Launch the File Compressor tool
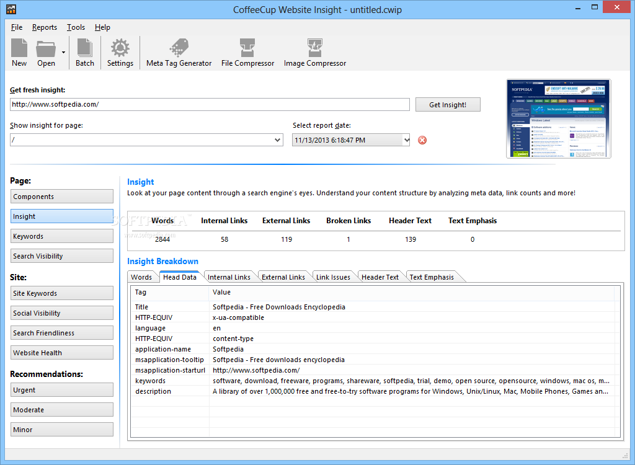 pos(247,52)
